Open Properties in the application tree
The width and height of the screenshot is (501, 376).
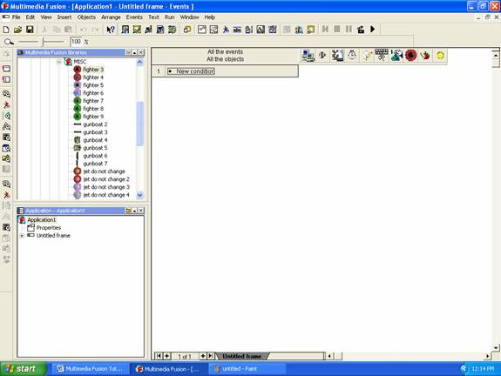click(x=49, y=228)
